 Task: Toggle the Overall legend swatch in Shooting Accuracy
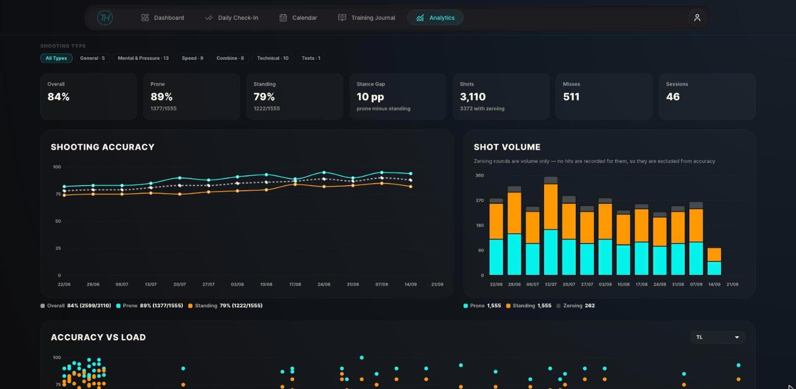point(43,306)
